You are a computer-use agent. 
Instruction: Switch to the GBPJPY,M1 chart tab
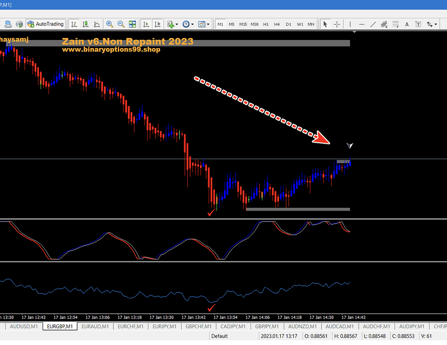[x=267, y=327]
